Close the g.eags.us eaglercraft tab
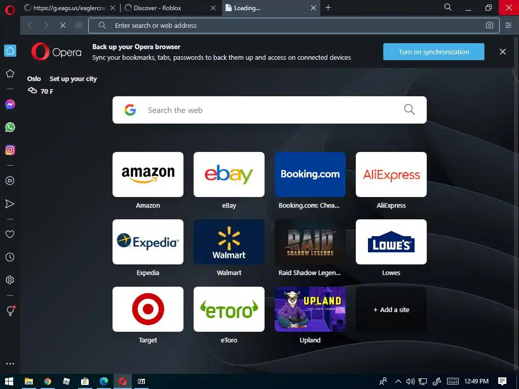This screenshot has width=519, height=389. (113, 8)
